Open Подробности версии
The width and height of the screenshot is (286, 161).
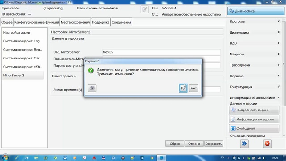pyautogui.click(x=254, y=110)
